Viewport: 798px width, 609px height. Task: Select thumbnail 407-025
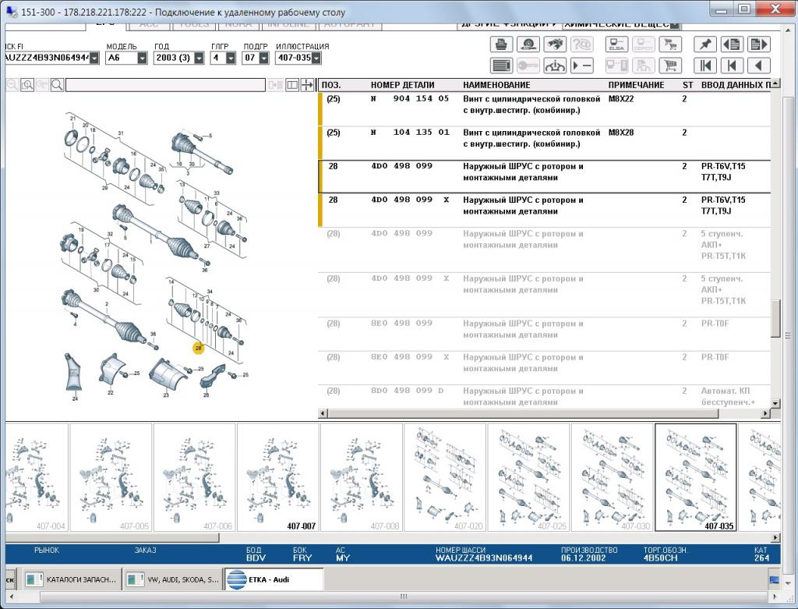tap(528, 477)
